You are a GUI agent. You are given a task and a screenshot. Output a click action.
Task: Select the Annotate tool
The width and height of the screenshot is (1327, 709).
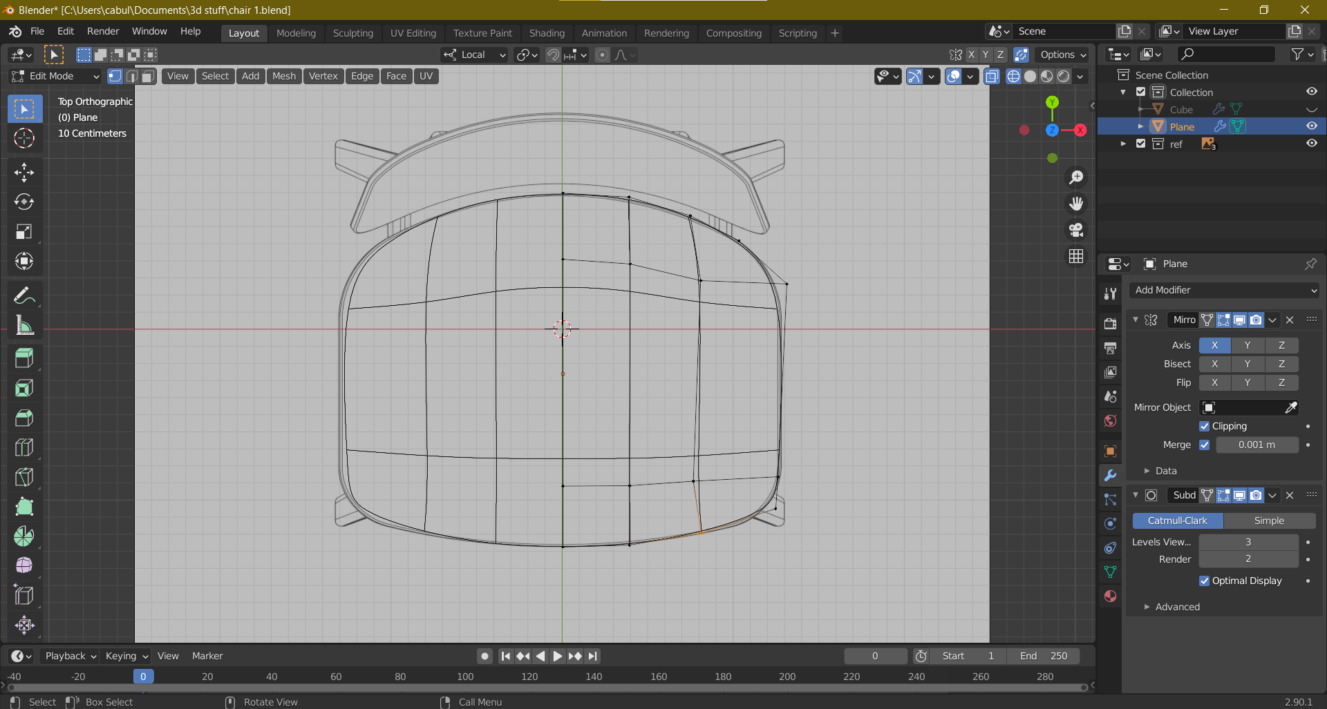click(24, 296)
